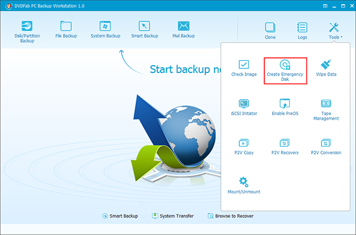
Task: Click System Transfer link
Action: coord(173,216)
